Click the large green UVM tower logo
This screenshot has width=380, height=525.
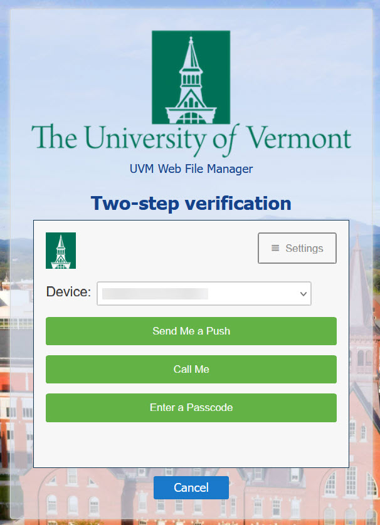point(191,77)
